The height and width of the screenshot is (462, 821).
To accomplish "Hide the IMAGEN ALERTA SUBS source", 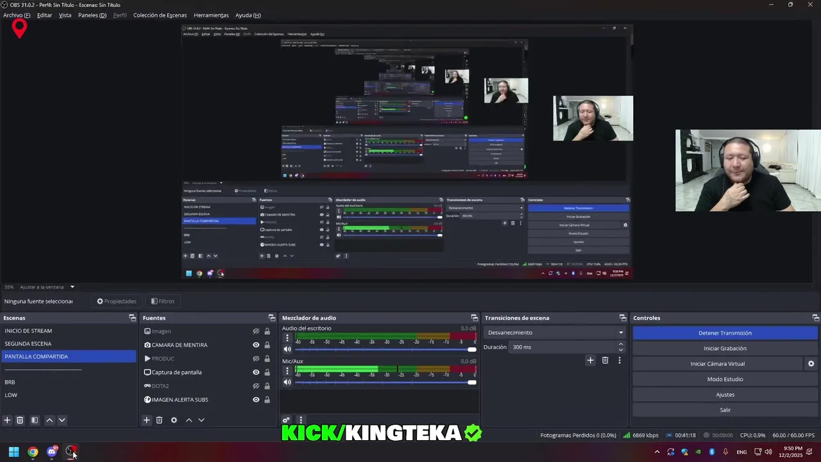I will (256, 400).
